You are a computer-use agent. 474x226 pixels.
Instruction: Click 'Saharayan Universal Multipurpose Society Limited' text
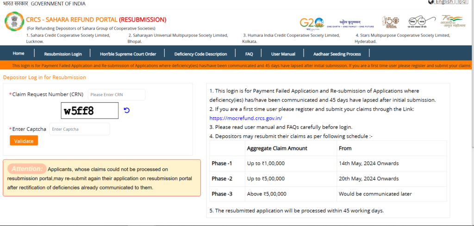point(181,36)
